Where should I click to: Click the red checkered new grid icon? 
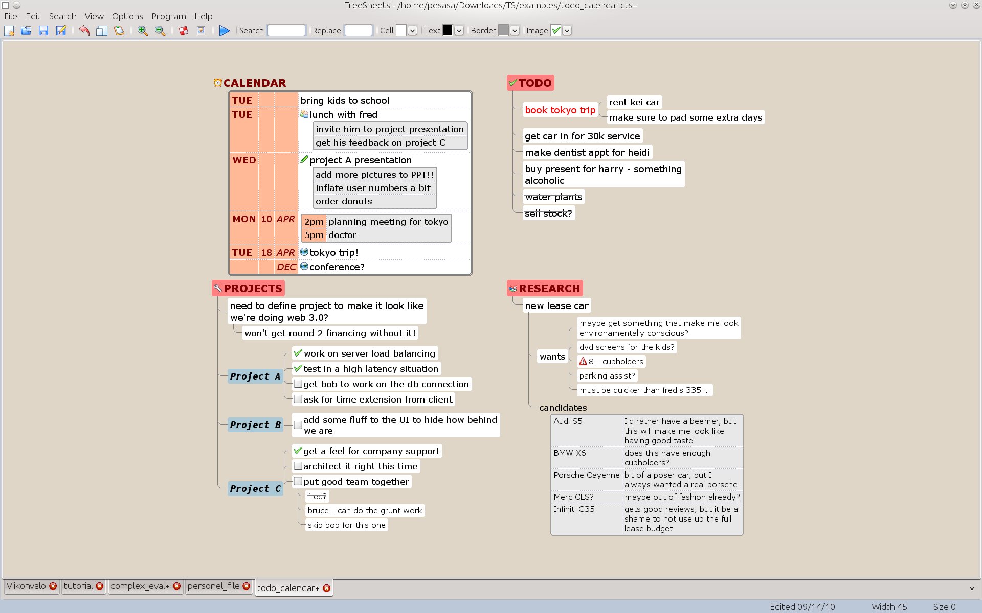(x=184, y=31)
